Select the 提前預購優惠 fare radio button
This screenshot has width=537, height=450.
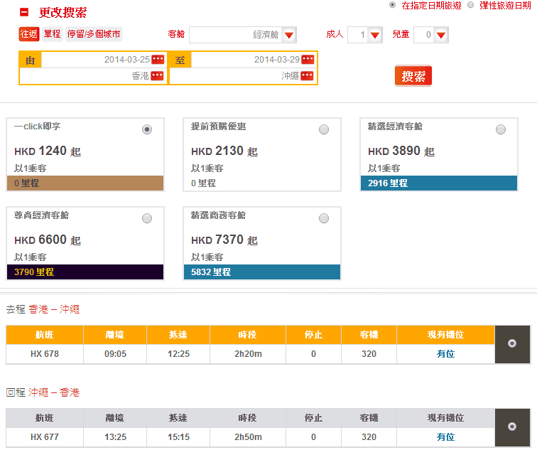tap(324, 129)
